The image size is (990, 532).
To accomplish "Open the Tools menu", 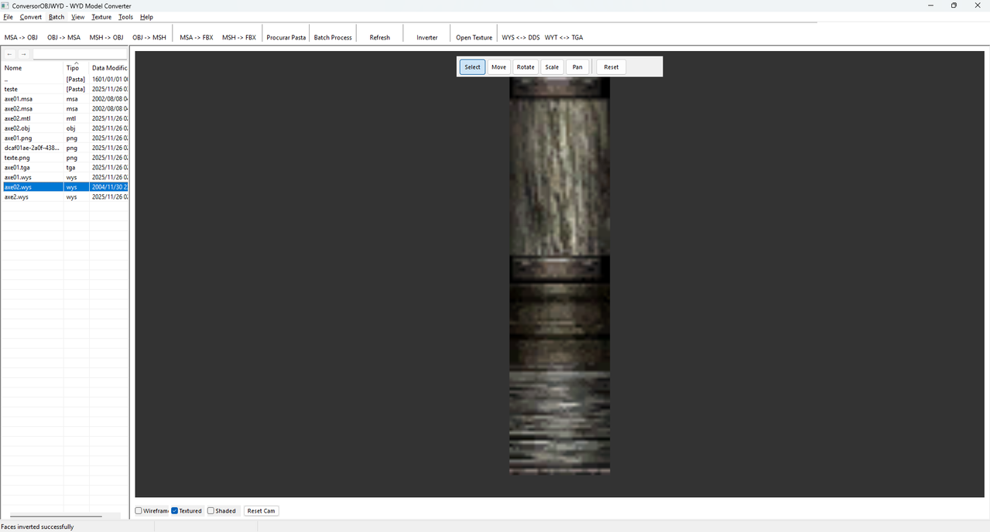I will [125, 17].
